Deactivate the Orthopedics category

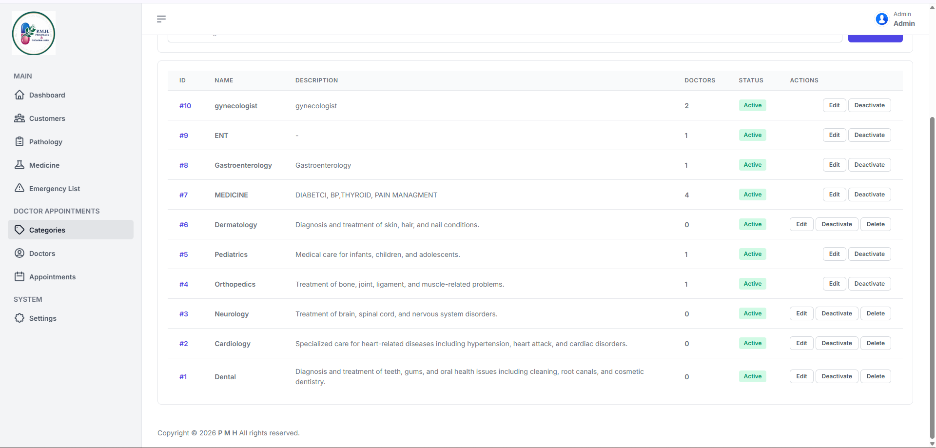(869, 284)
